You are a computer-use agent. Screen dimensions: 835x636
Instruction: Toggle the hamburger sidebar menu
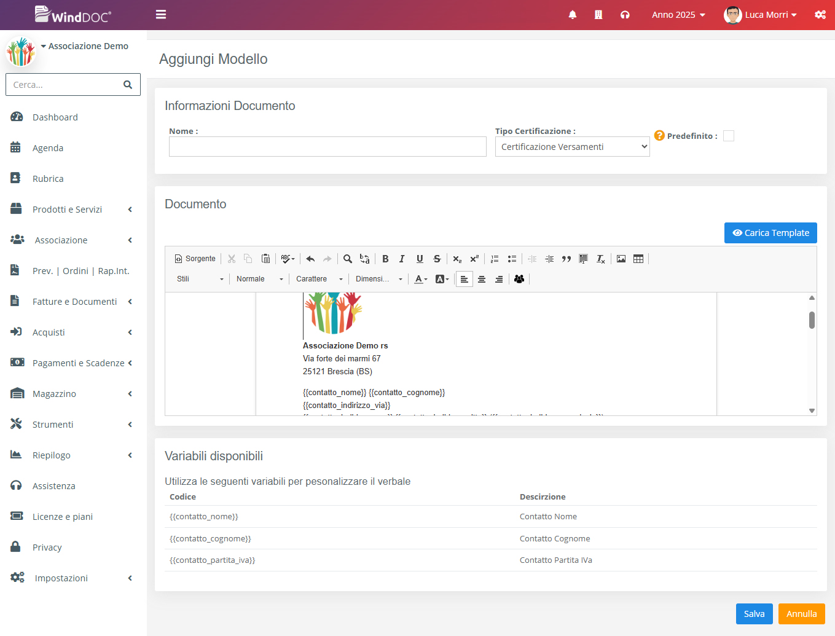[161, 15]
